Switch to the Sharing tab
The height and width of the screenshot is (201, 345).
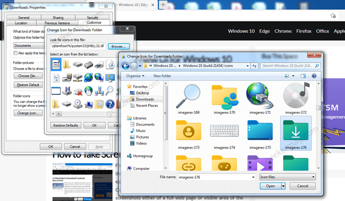click(58, 18)
